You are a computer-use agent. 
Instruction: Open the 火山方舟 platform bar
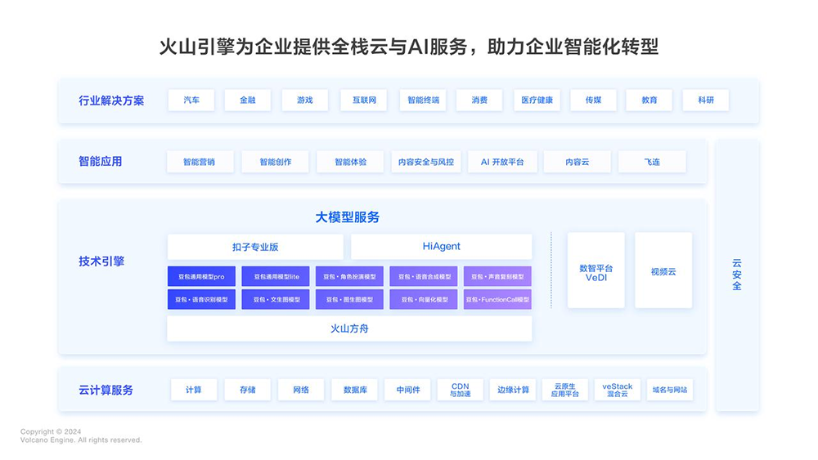349,328
